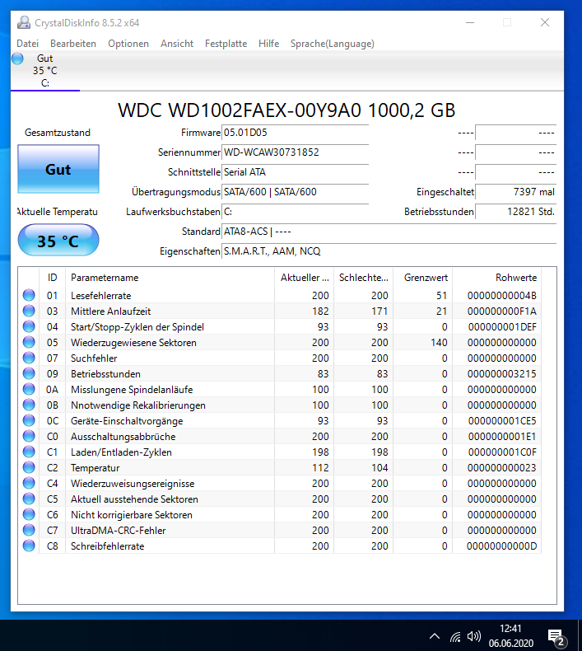Click the Betriebsstunden value 12821 Std.

pyautogui.click(x=515, y=212)
